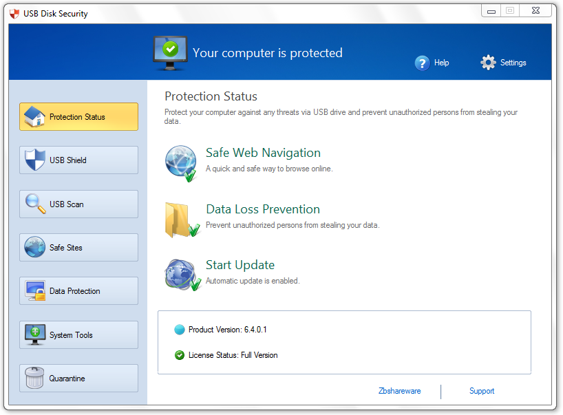Click the protected monitor checkmark icon

[170, 53]
